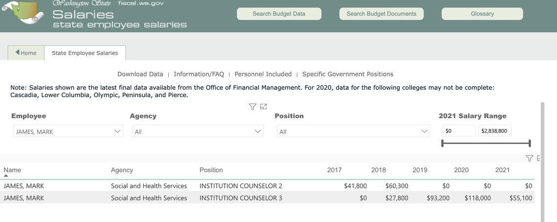
Task: Expand the Agency dropdown
Action: pos(198,131)
